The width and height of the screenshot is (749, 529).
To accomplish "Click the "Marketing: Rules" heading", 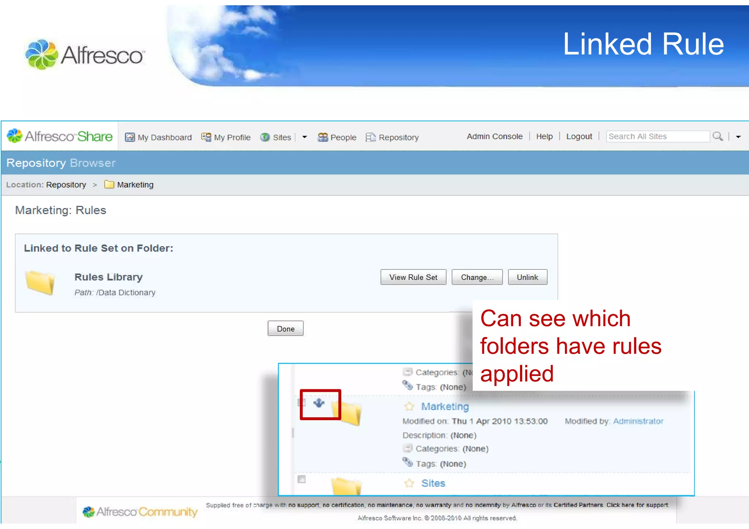I will pos(61,210).
